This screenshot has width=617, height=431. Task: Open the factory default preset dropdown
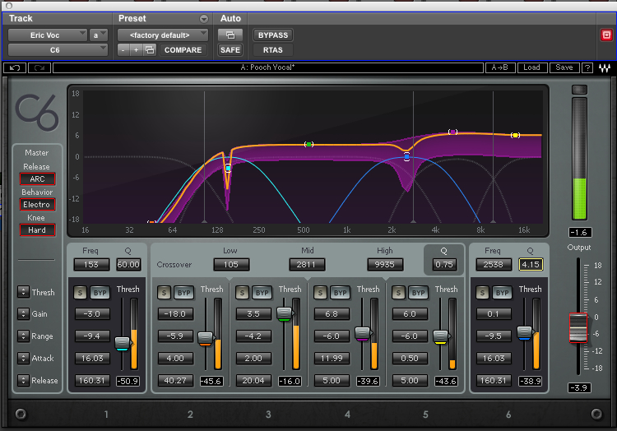(163, 35)
